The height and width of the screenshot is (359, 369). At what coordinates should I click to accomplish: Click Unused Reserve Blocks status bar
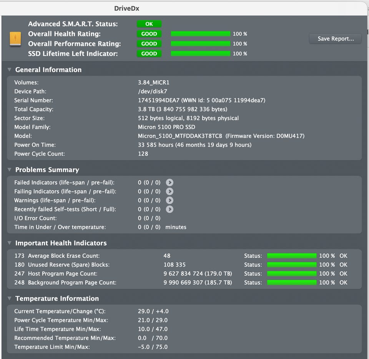pyautogui.click(x=292, y=265)
